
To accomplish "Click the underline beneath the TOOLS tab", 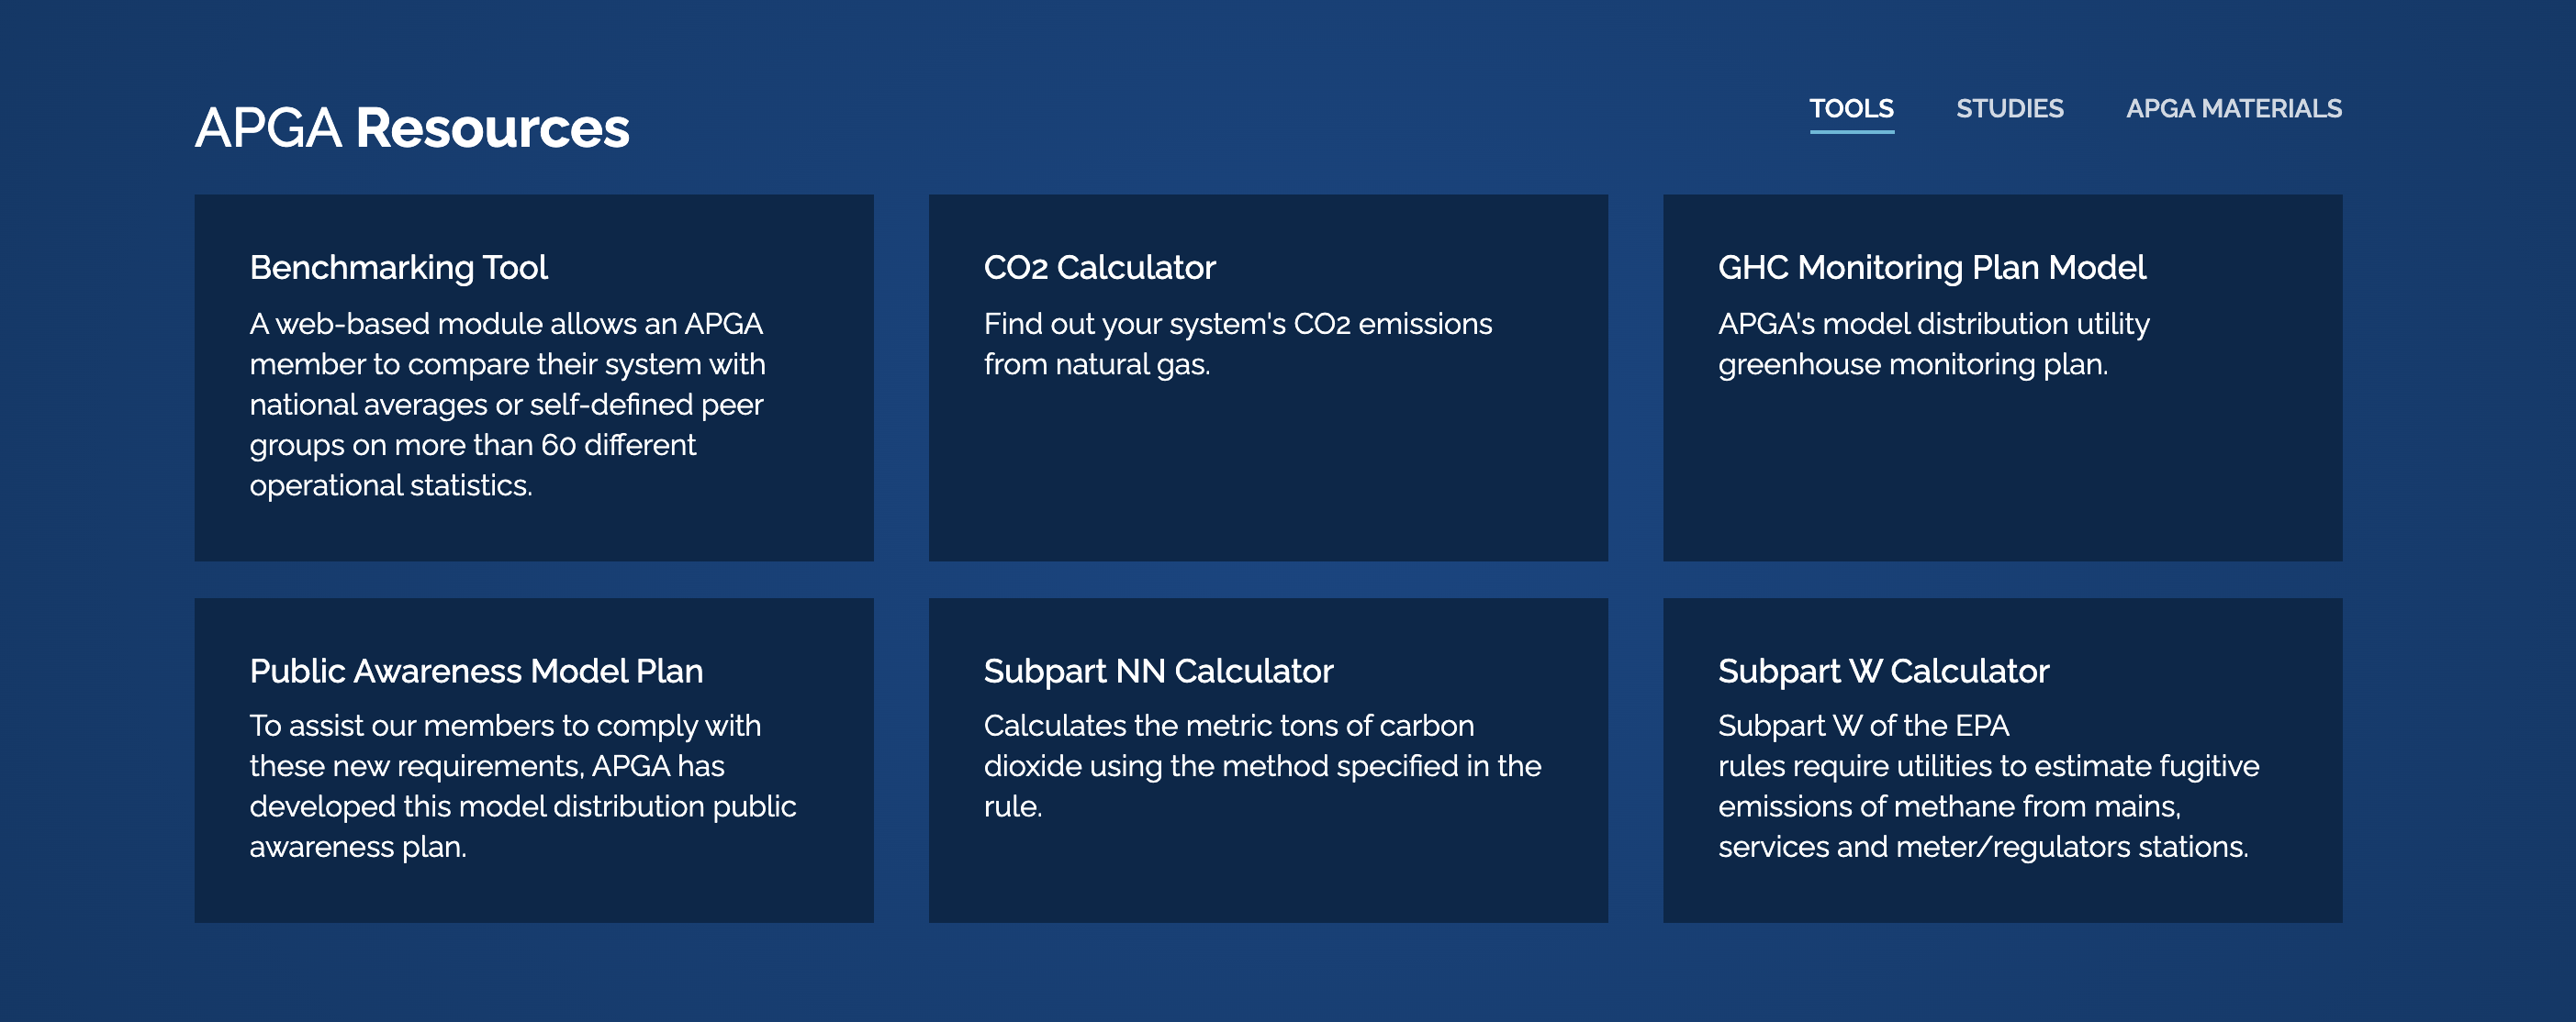I will (1851, 131).
